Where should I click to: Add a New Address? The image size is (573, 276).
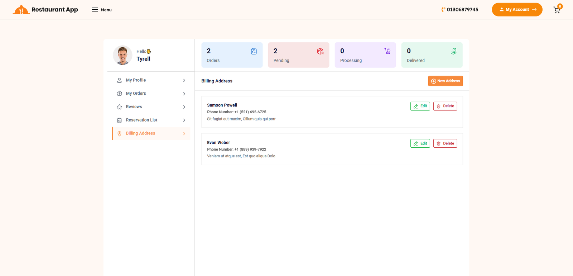pyautogui.click(x=445, y=81)
